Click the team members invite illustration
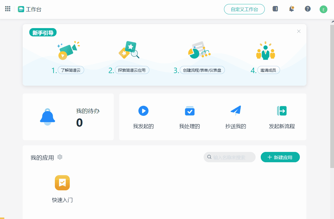Viewport: 334px width, 219px height. coord(265,51)
